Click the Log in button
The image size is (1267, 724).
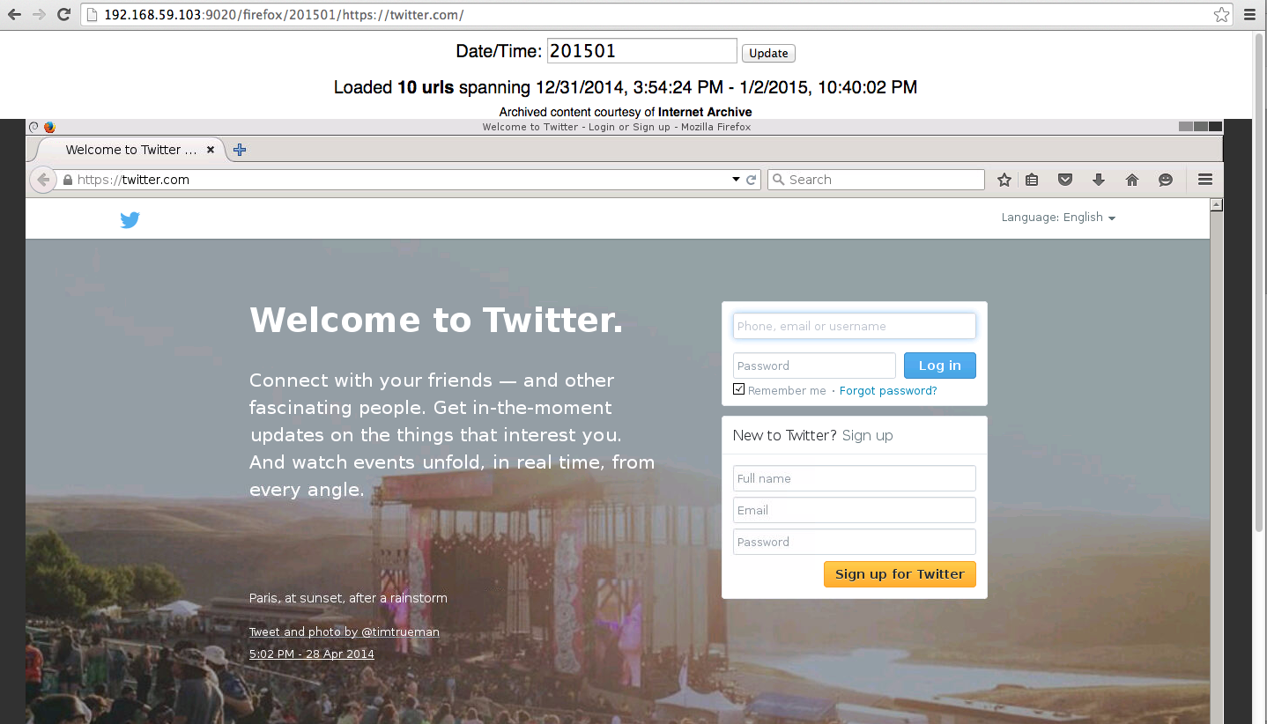[x=940, y=366]
